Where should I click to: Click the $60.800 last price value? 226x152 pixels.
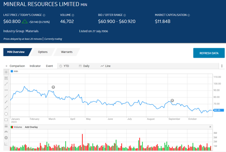coord(12,21)
